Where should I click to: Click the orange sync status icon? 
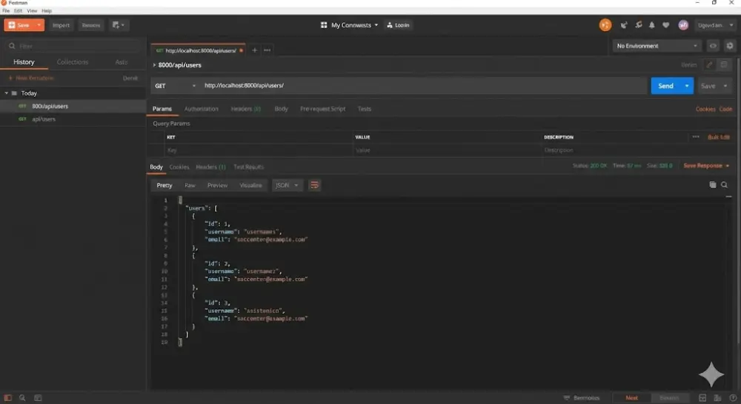pyautogui.click(x=605, y=25)
